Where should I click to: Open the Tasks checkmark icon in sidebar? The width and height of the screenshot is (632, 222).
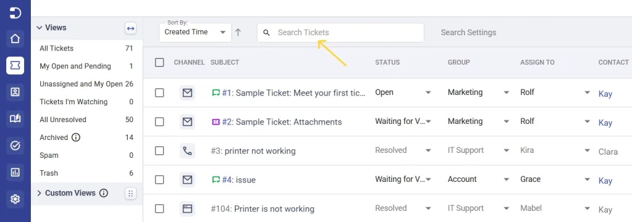coord(15,146)
